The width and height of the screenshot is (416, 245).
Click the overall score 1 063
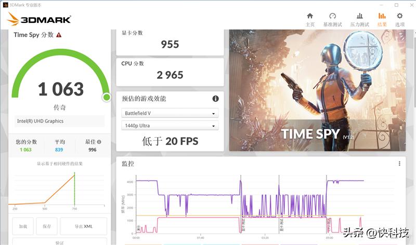pos(61,89)
